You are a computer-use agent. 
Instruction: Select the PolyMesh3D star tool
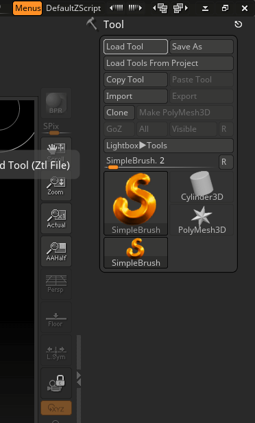[202, 220]
